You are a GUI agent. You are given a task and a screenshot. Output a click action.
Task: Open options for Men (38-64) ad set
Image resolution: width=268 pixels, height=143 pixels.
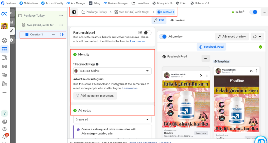pyautogui.click(x=61, y=25)
